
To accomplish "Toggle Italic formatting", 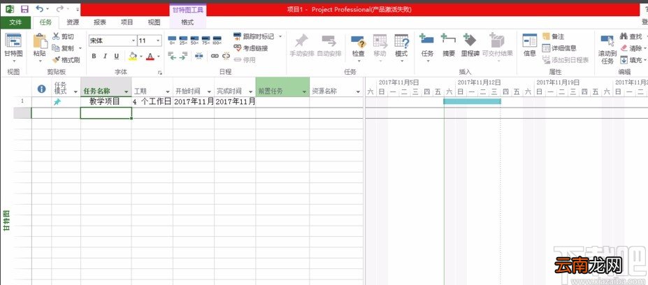I will click(105, 56).
